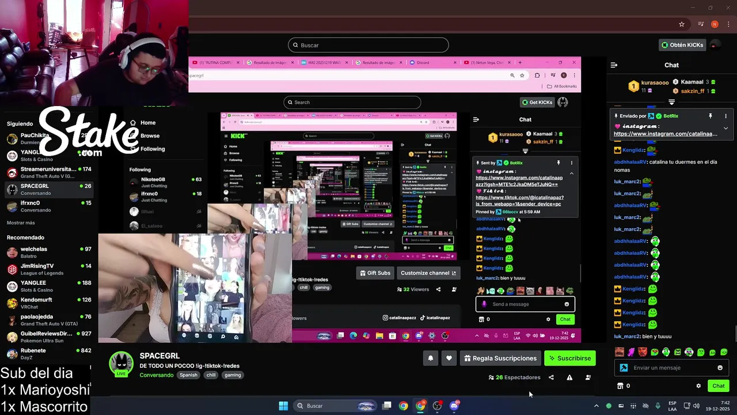Open Streameruniversita... channel in sidebar
This screenshot has width=737, height=415.
tap(49, 172)
